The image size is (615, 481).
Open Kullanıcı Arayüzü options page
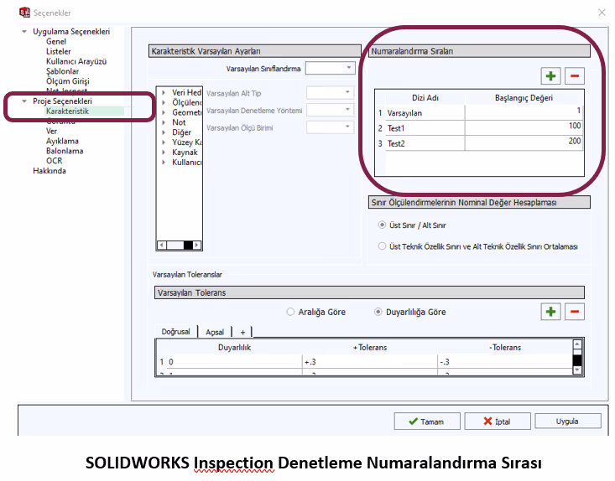point(76,61)
